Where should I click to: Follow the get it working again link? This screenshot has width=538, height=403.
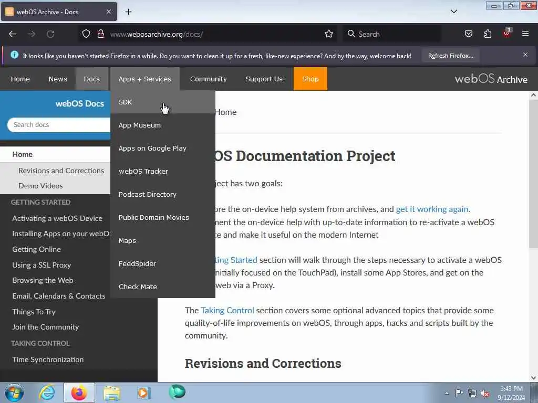coord(432,209)
